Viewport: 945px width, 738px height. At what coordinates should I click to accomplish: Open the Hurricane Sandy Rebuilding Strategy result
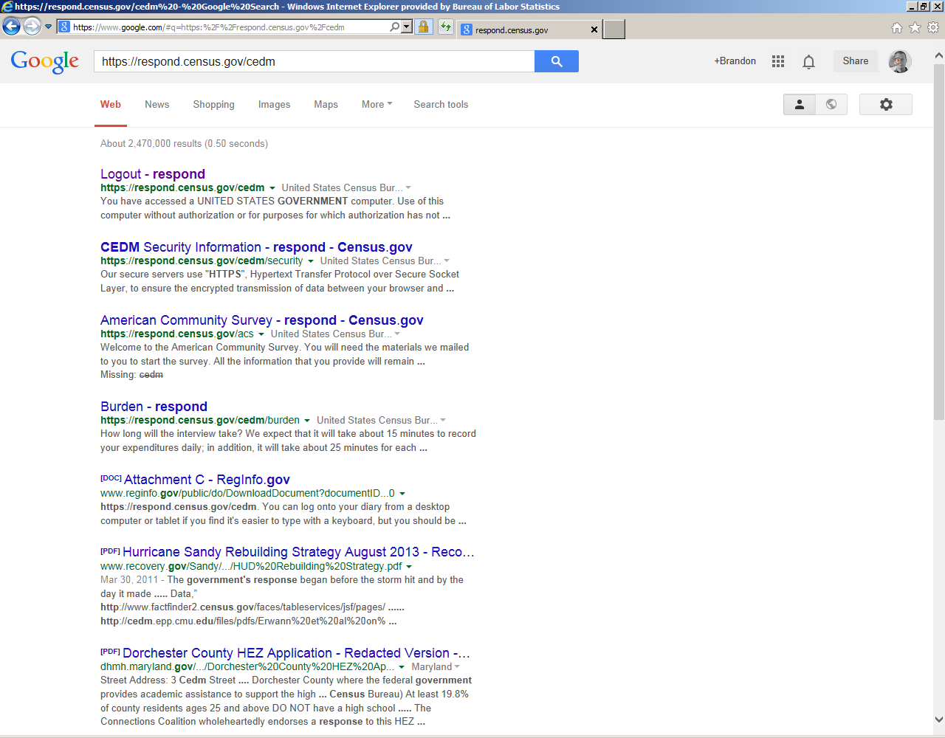click(298, 552)
